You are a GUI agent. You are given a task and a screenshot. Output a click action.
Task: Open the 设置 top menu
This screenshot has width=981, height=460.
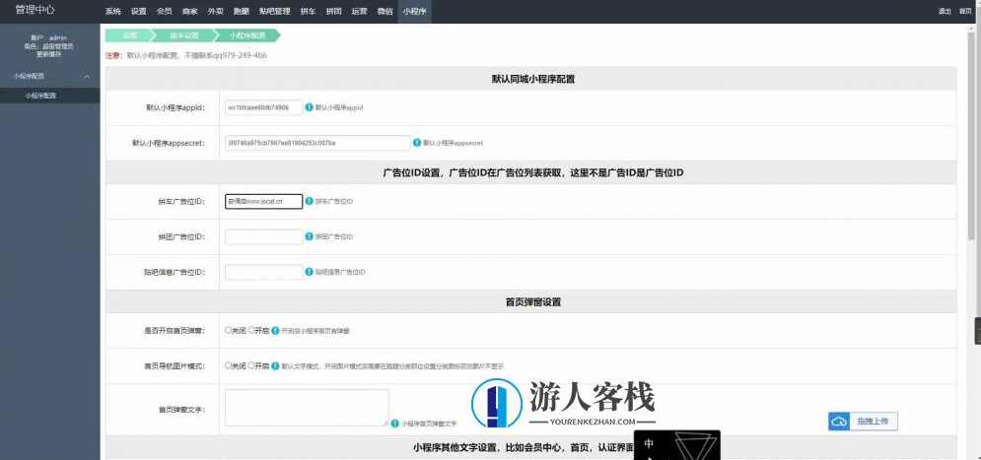(x=139, y=11)
